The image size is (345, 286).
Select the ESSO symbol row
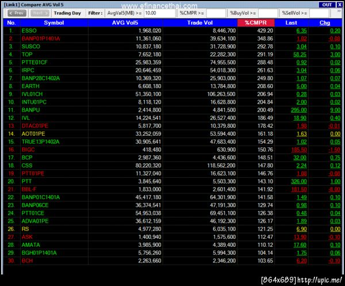pos(172,30)
